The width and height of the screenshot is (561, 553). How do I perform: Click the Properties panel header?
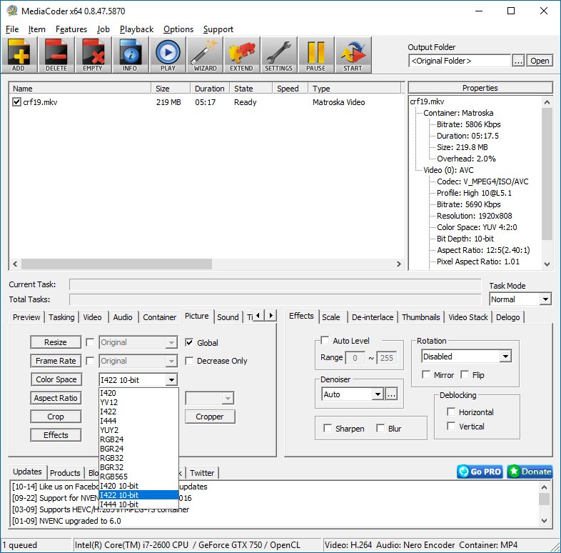point(480,88)
